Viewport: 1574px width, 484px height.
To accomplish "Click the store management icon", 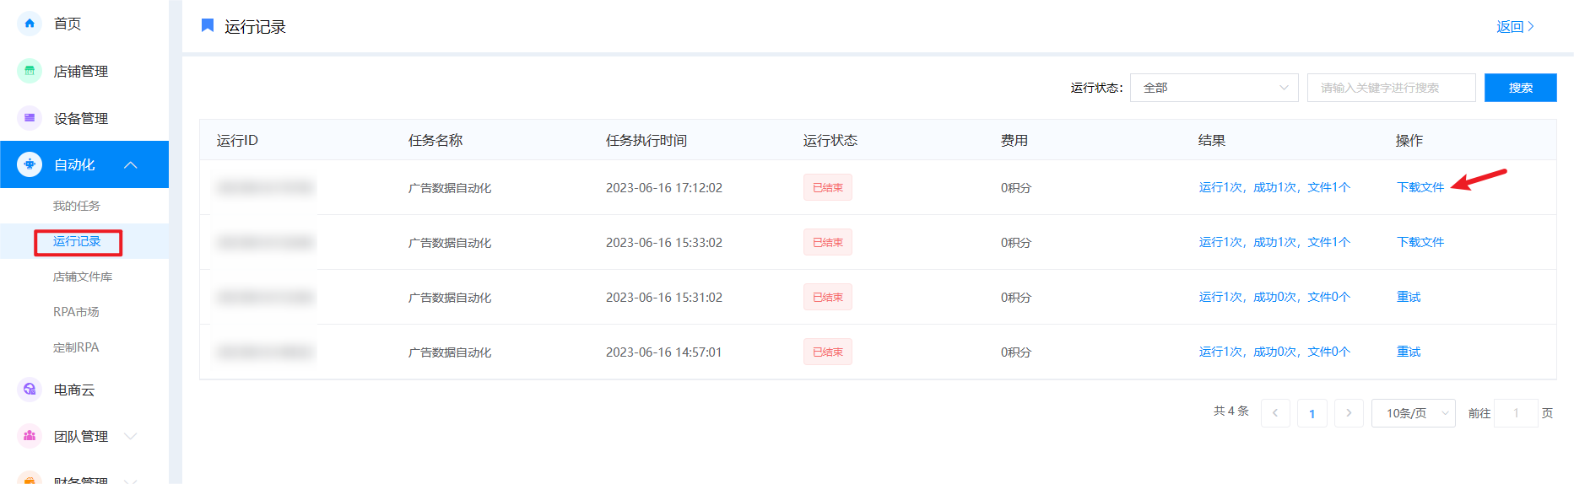I will click(30, 71).
